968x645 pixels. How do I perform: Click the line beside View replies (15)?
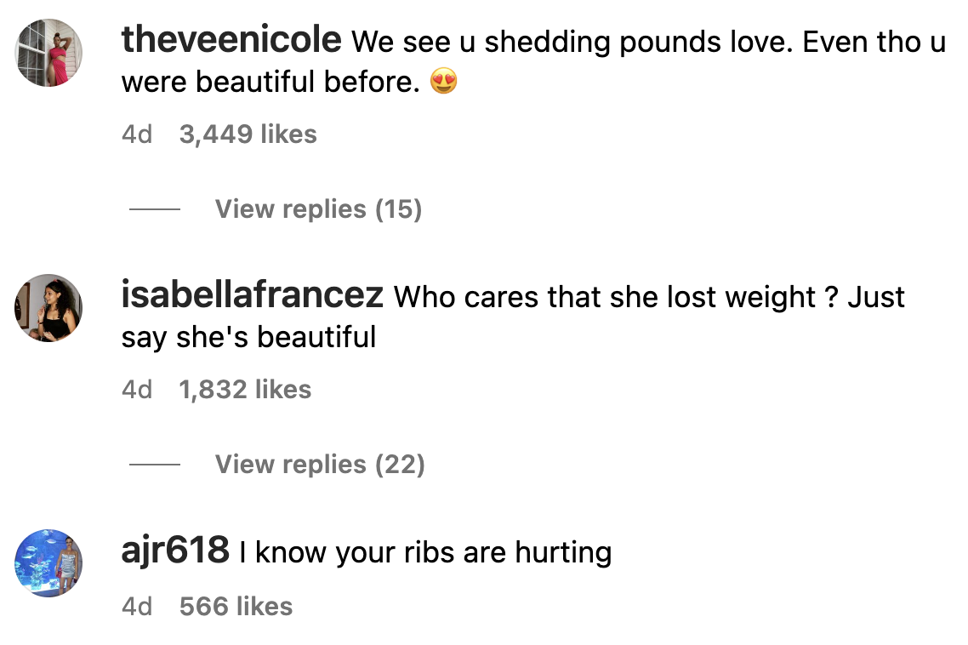click(x=155, y=208)
